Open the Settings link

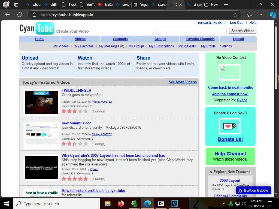tap(226, 46)
